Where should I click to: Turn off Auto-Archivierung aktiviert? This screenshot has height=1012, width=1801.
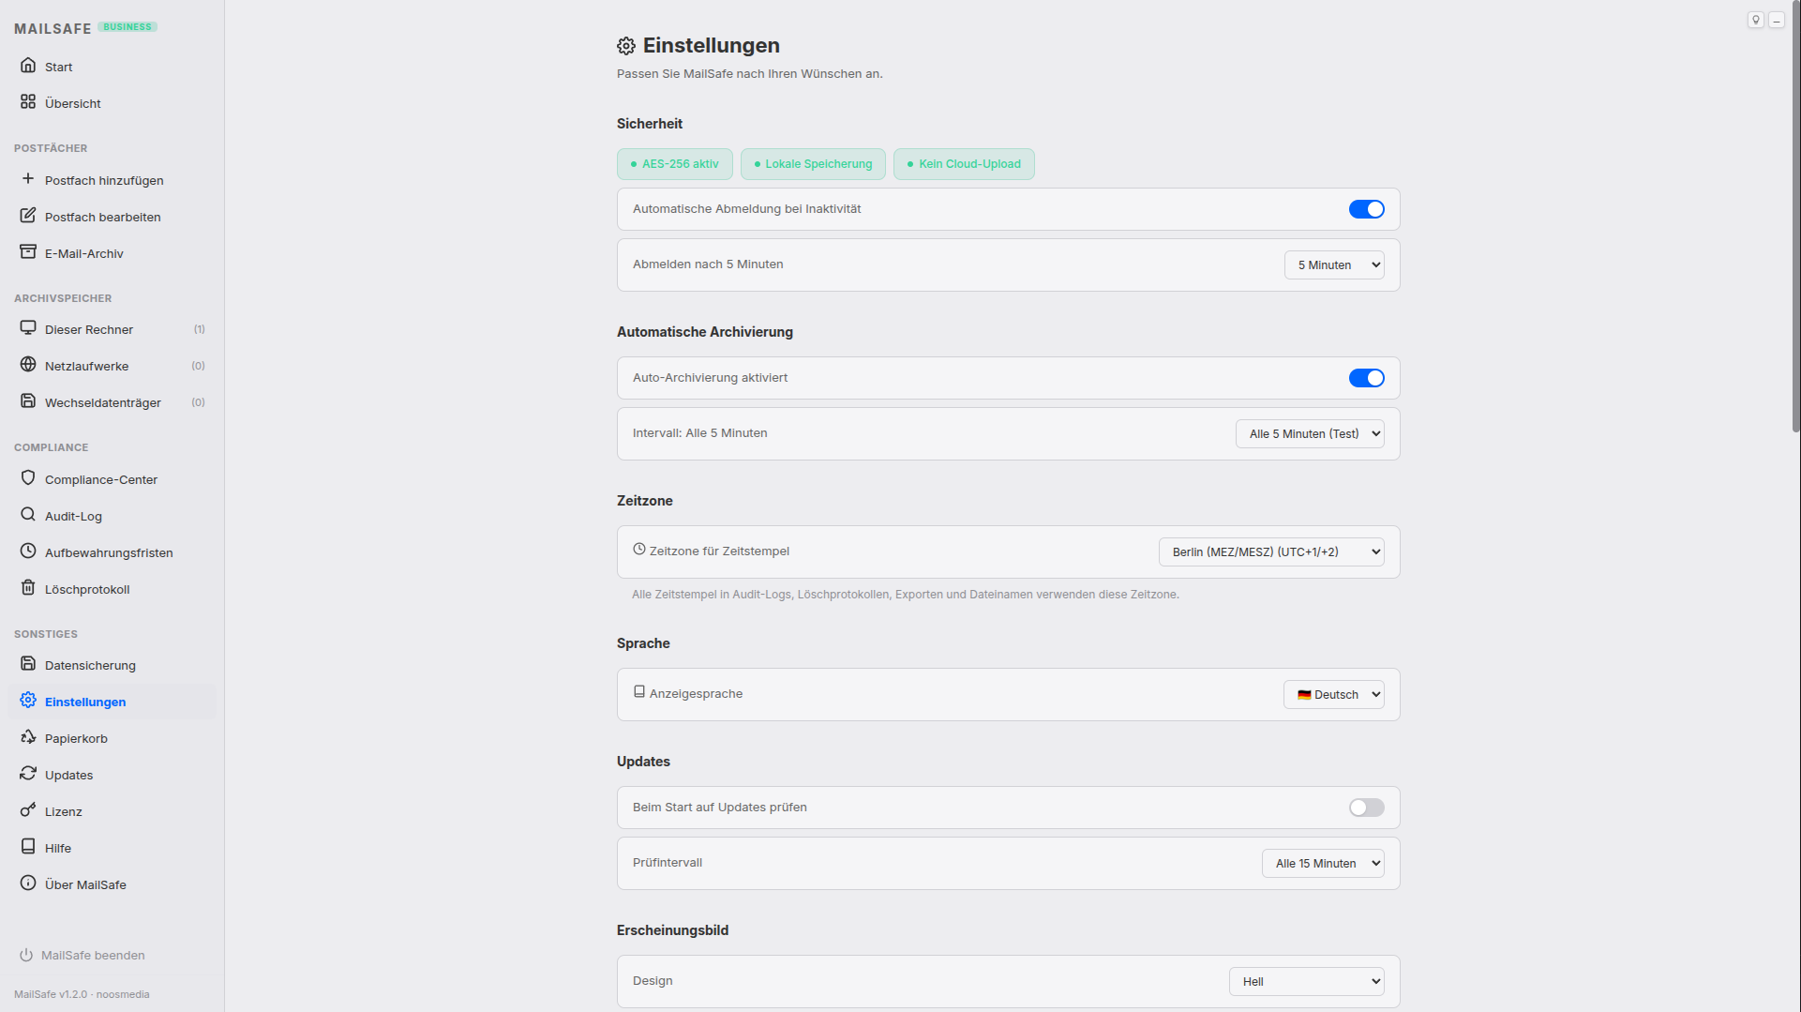point(1366,377)
